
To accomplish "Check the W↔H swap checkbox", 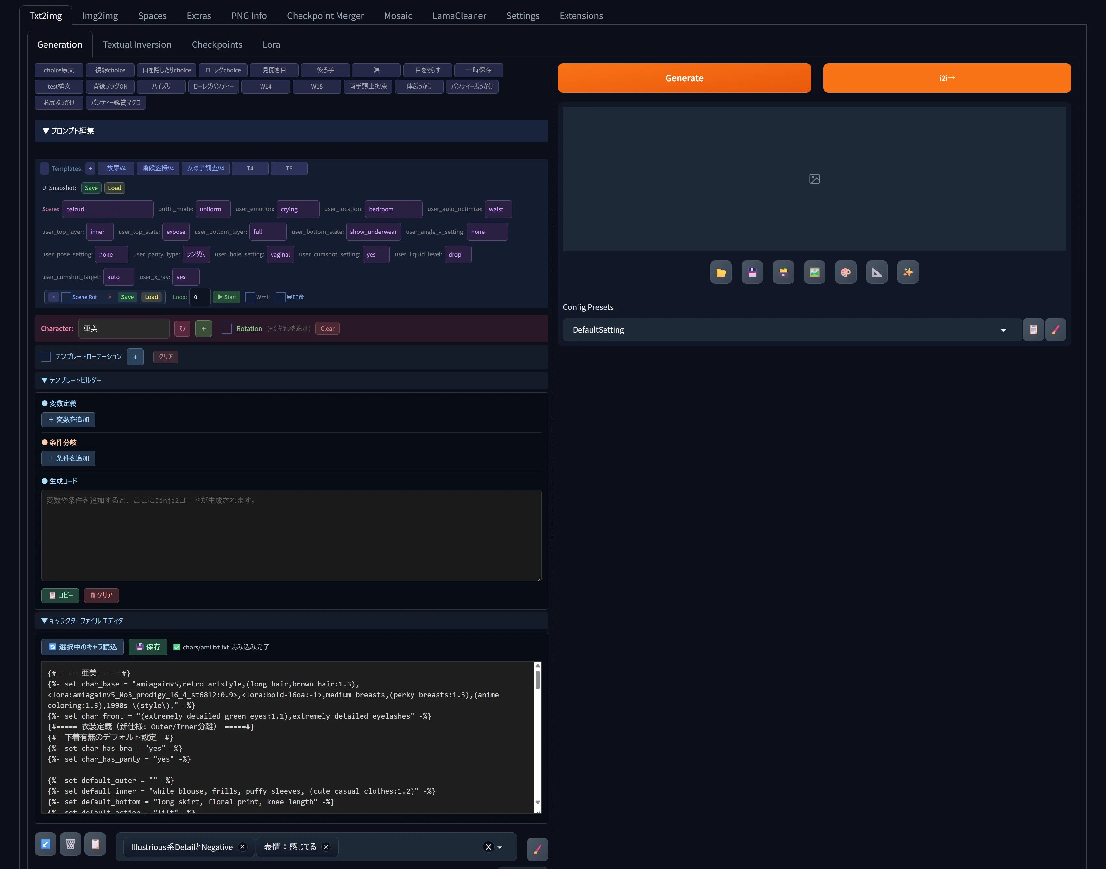I will tap(250, 297).
